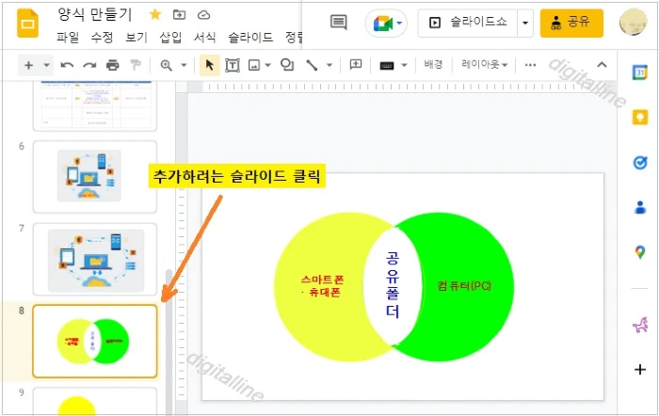Open input tools keyboard icon

coord(387,66)
